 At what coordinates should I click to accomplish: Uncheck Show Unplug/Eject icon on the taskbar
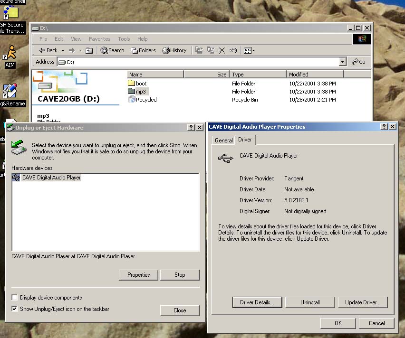tap(15, 309)
